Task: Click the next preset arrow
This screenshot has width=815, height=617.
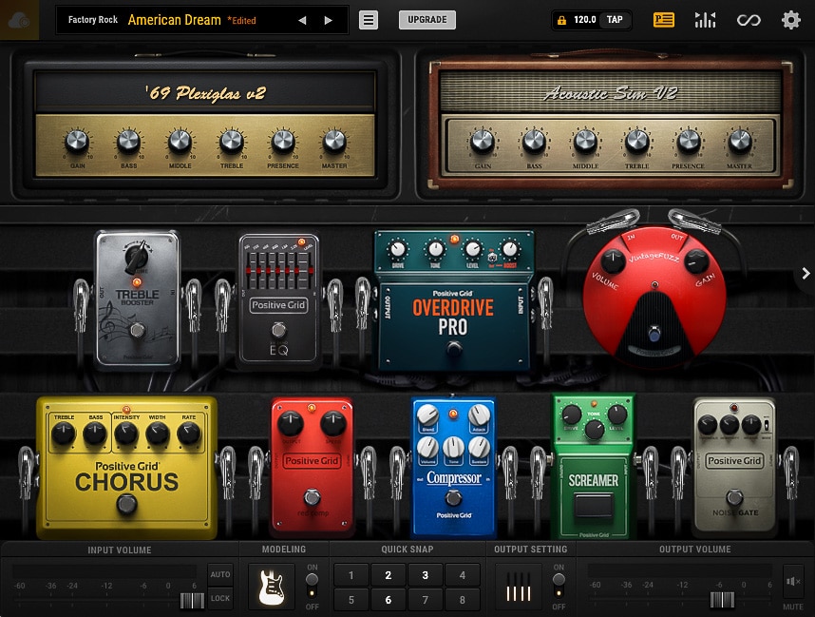Action: click(x=327, y=19)
